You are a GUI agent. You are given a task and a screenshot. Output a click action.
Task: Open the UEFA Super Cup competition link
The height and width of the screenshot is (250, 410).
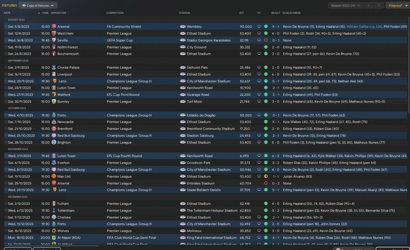point(120,40)
